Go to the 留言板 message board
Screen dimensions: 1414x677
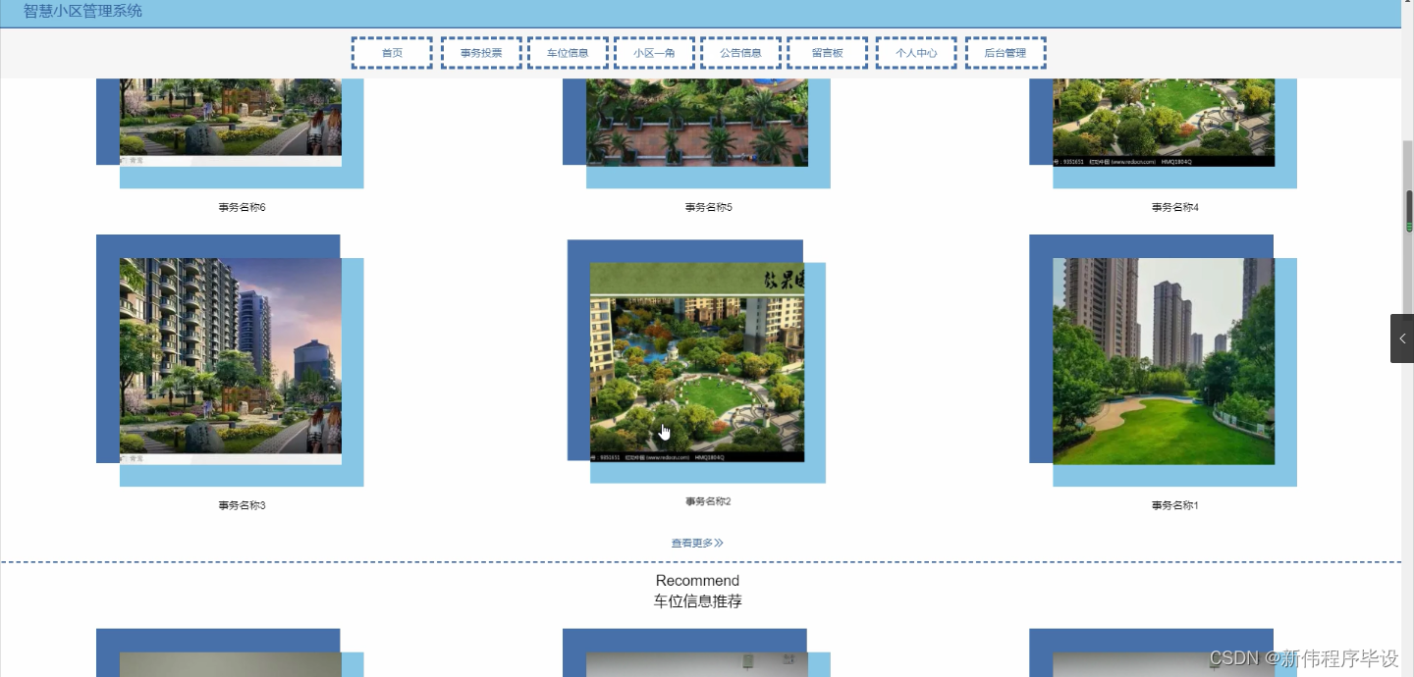[827, 52]
